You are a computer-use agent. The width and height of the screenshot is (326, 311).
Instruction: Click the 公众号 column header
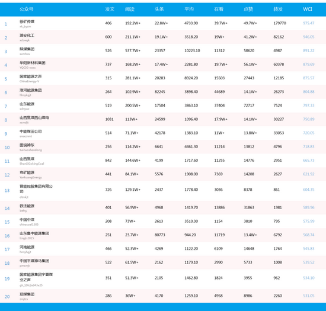[27, 9]
